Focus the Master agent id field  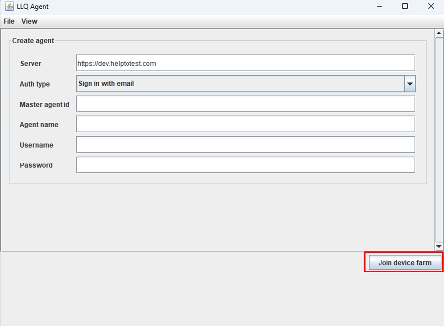tap(245, 104)
